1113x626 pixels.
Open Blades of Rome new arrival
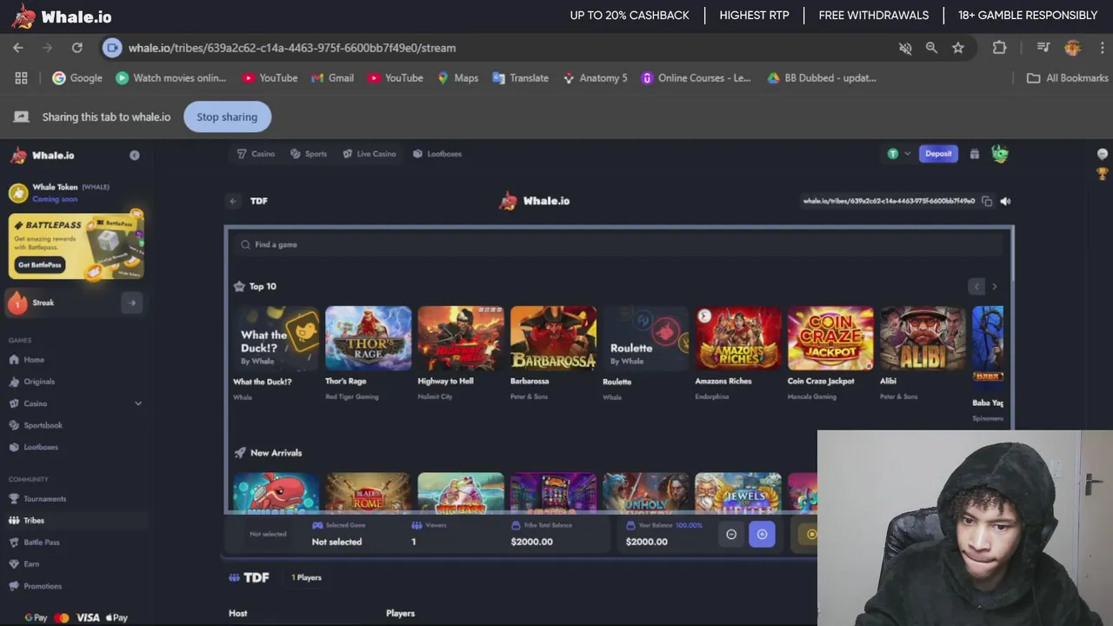(369, 493)
